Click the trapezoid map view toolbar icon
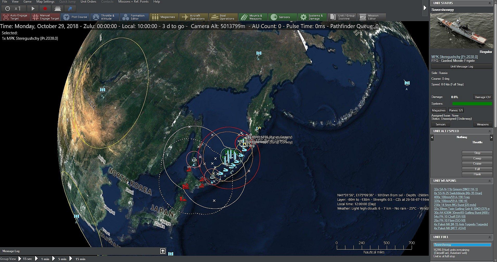 pyautogui.click(x=57, y=9)
